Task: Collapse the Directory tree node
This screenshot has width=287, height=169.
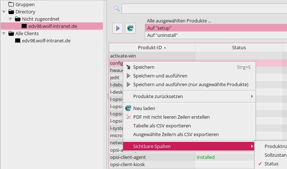Action: [x=4, y=12]
